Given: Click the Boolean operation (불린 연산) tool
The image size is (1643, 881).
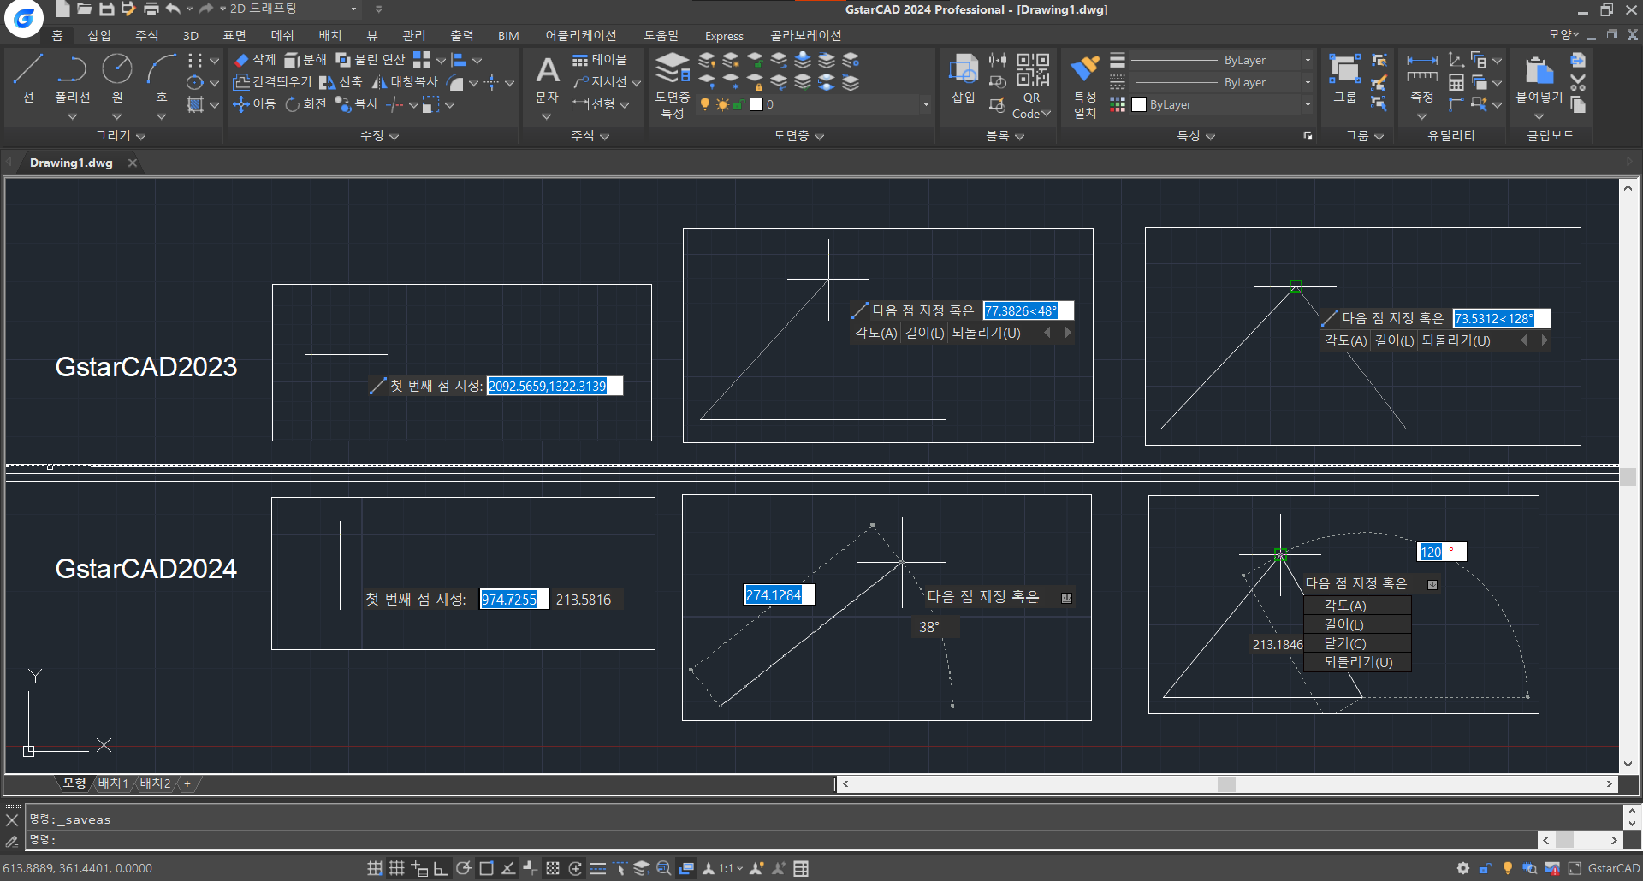Looking at the screenshot, I should coord(371,59).
